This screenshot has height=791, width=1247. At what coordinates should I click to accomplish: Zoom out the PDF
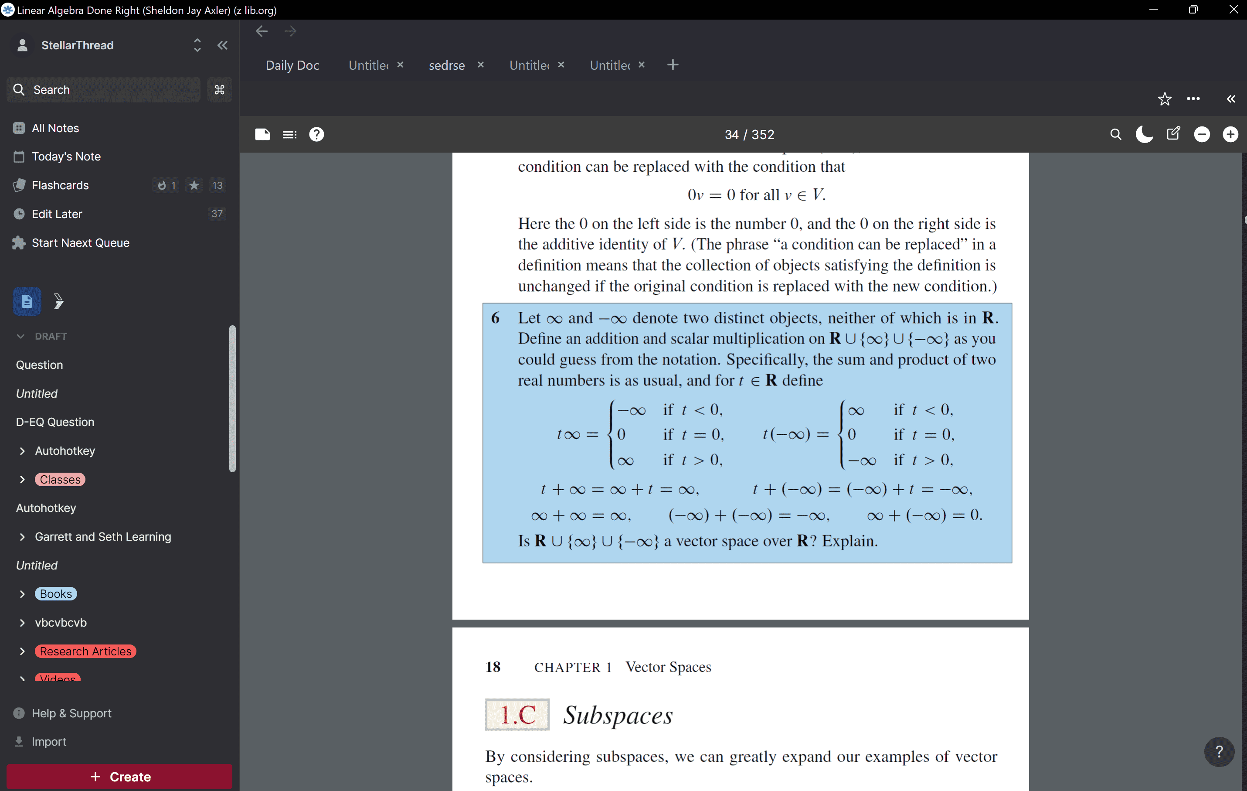point(1202,135)
